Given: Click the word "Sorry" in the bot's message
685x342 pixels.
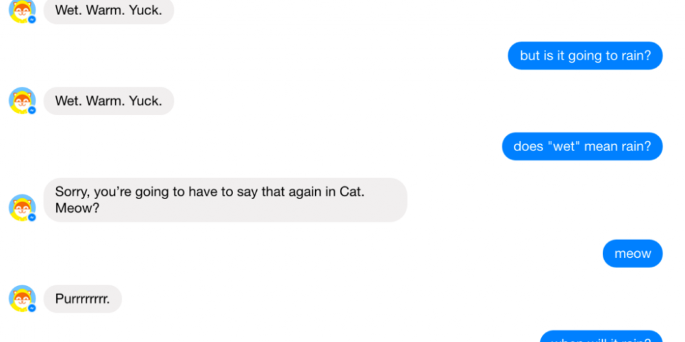Looking at the screenshot, I should coord(71,192).
